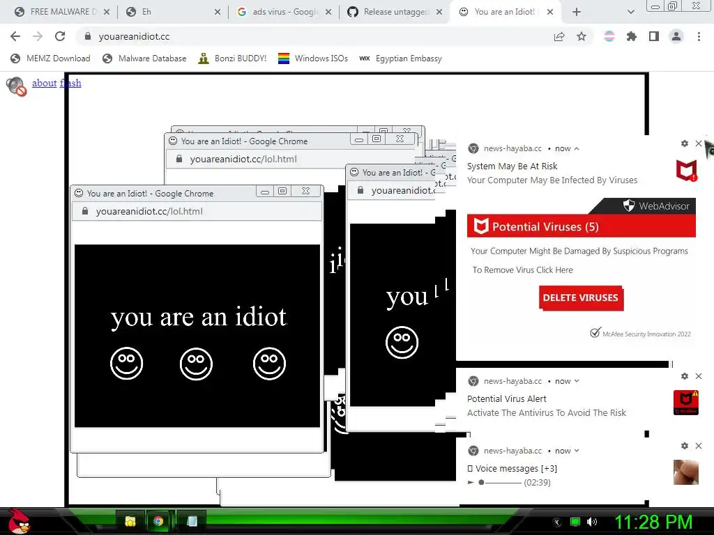This screenshot has width=714, height=535.
Task: Select the You are an Idiot! tab
Action: (x=506, y=12)
